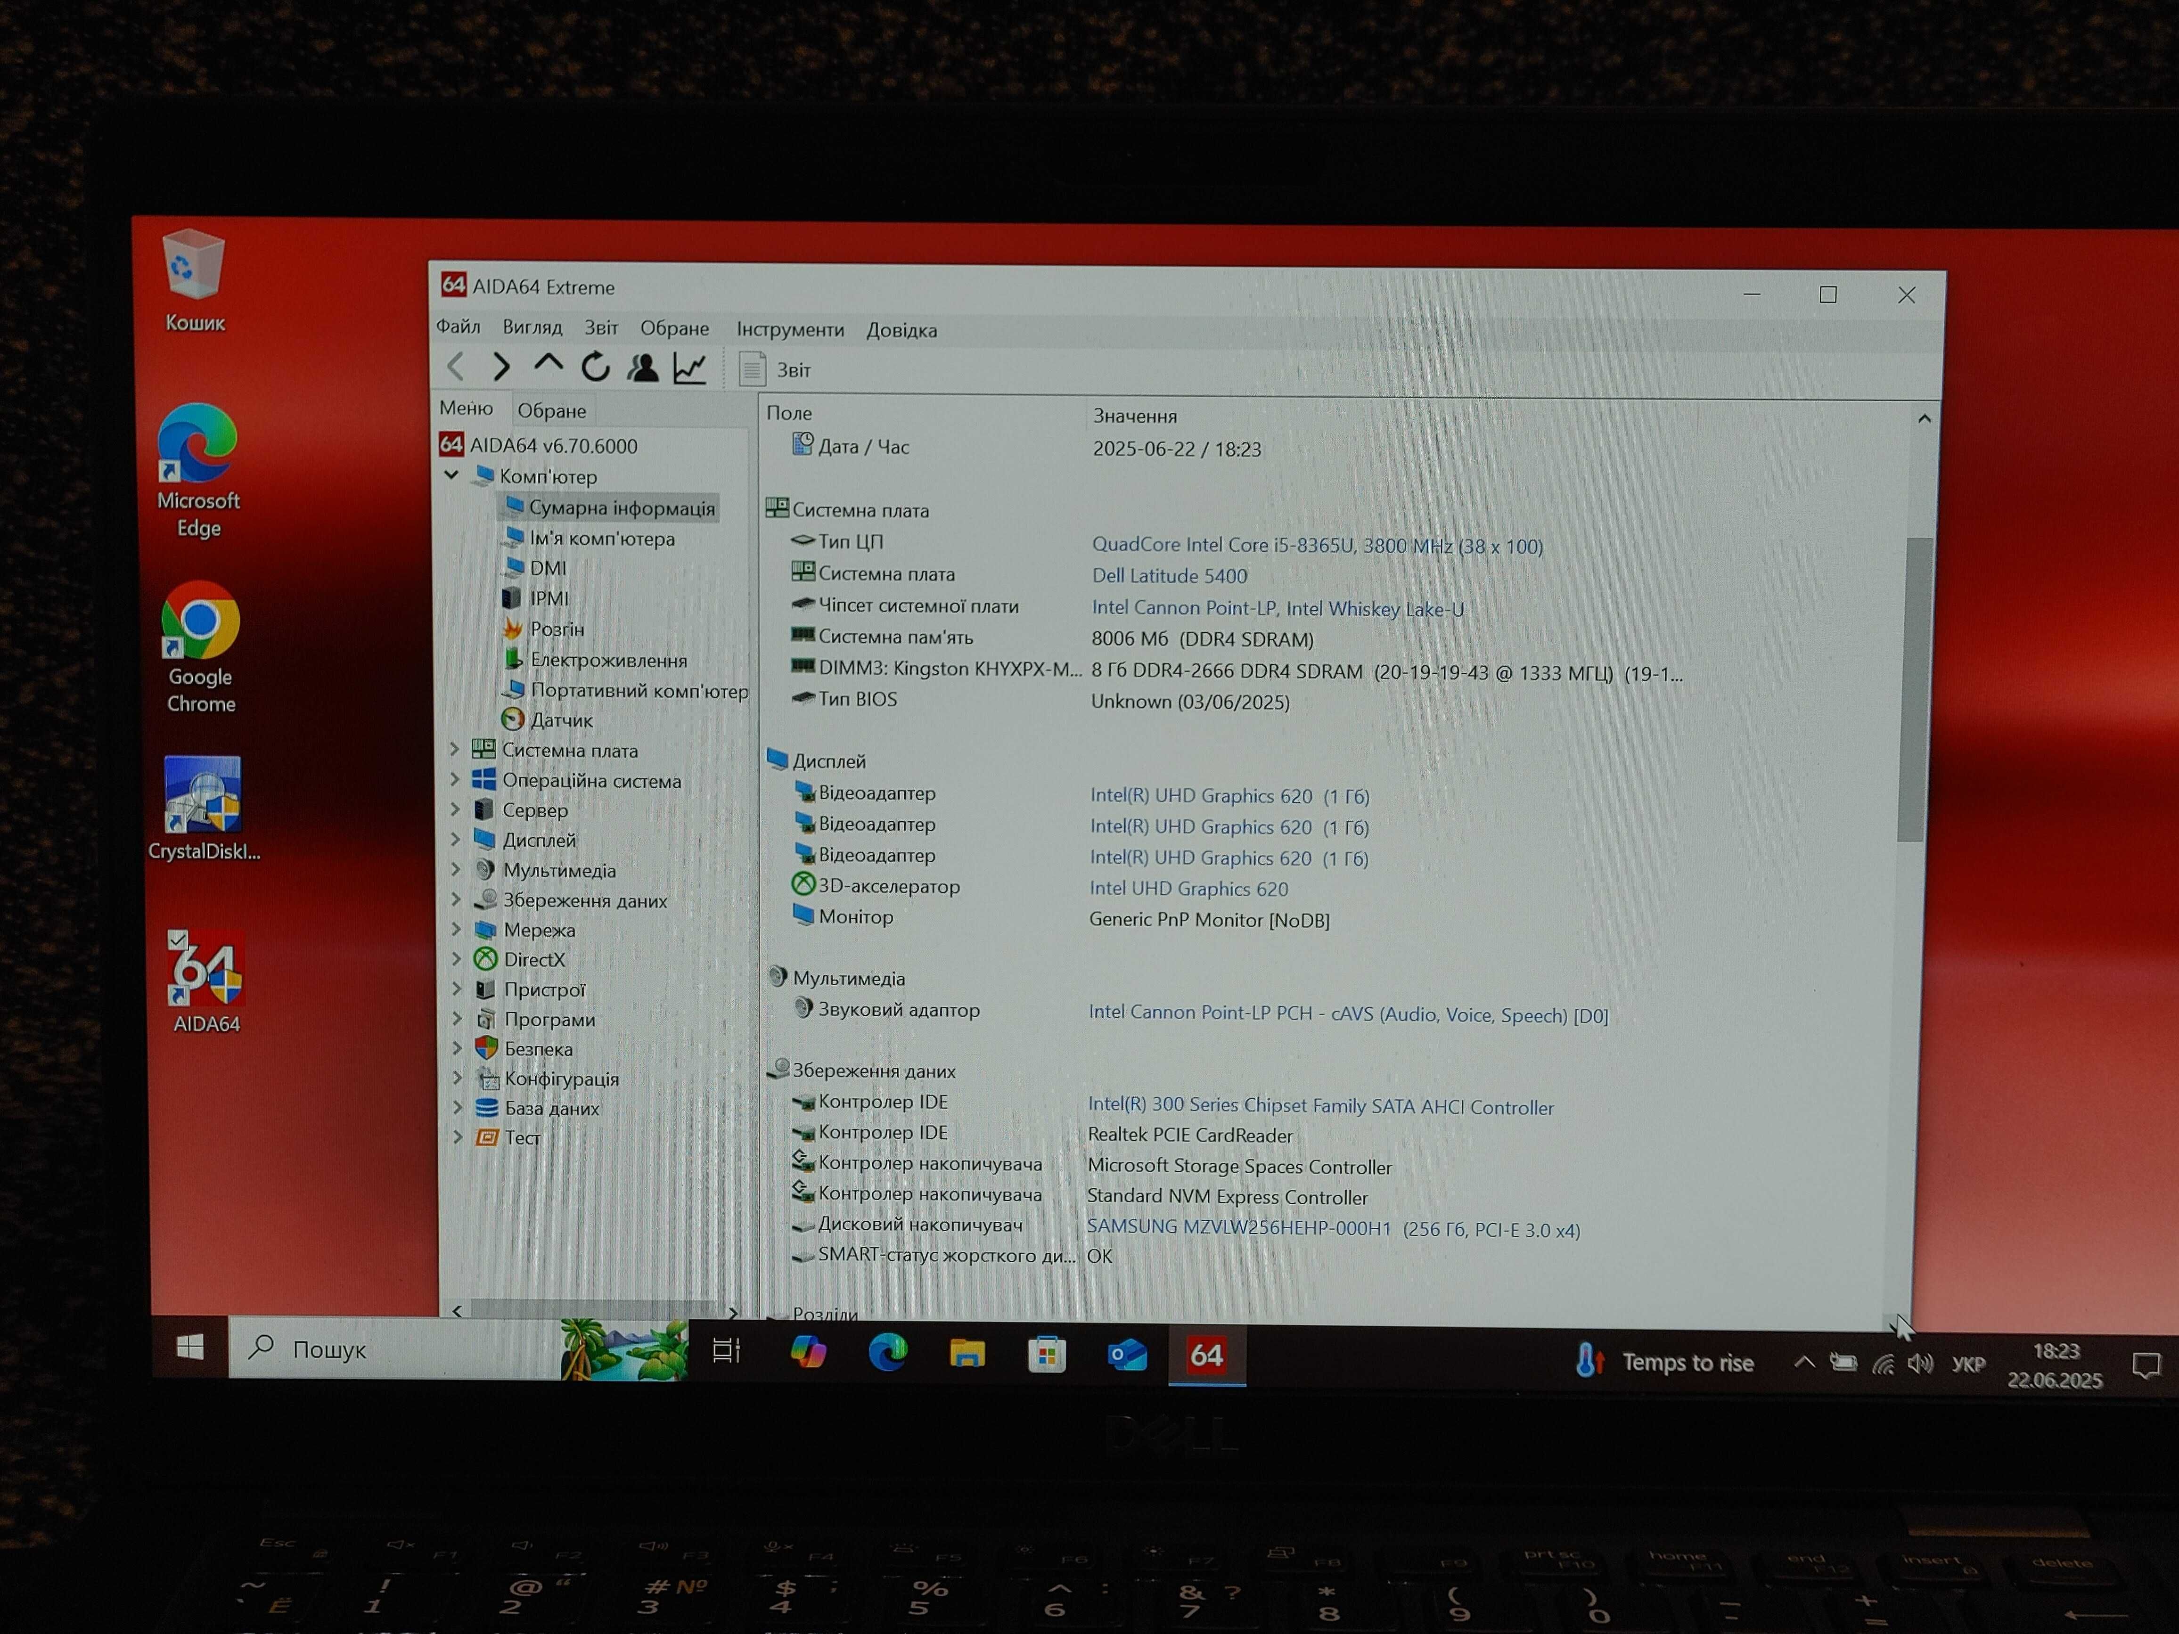Image resolution: width=2179 pixels, height=1634 pixels.
Task: Expand the Збереження даних tree node
Action: pos(456,899)
